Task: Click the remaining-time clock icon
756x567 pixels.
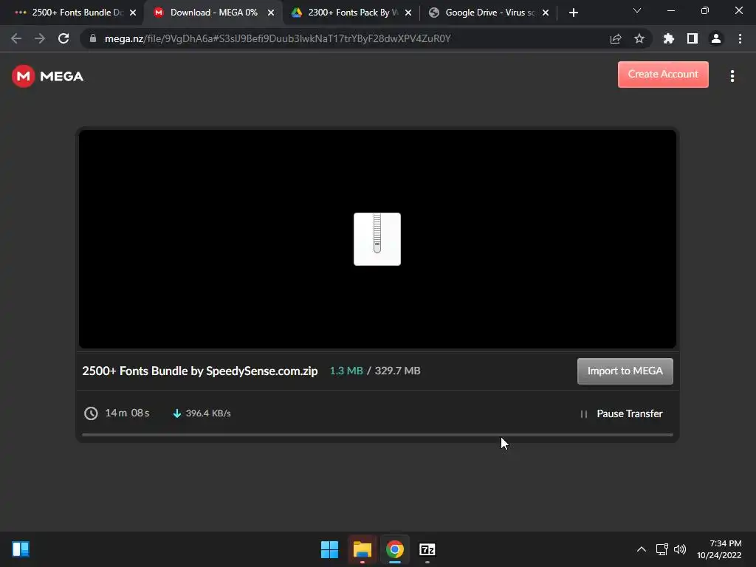Action: [x=91, y=413]
